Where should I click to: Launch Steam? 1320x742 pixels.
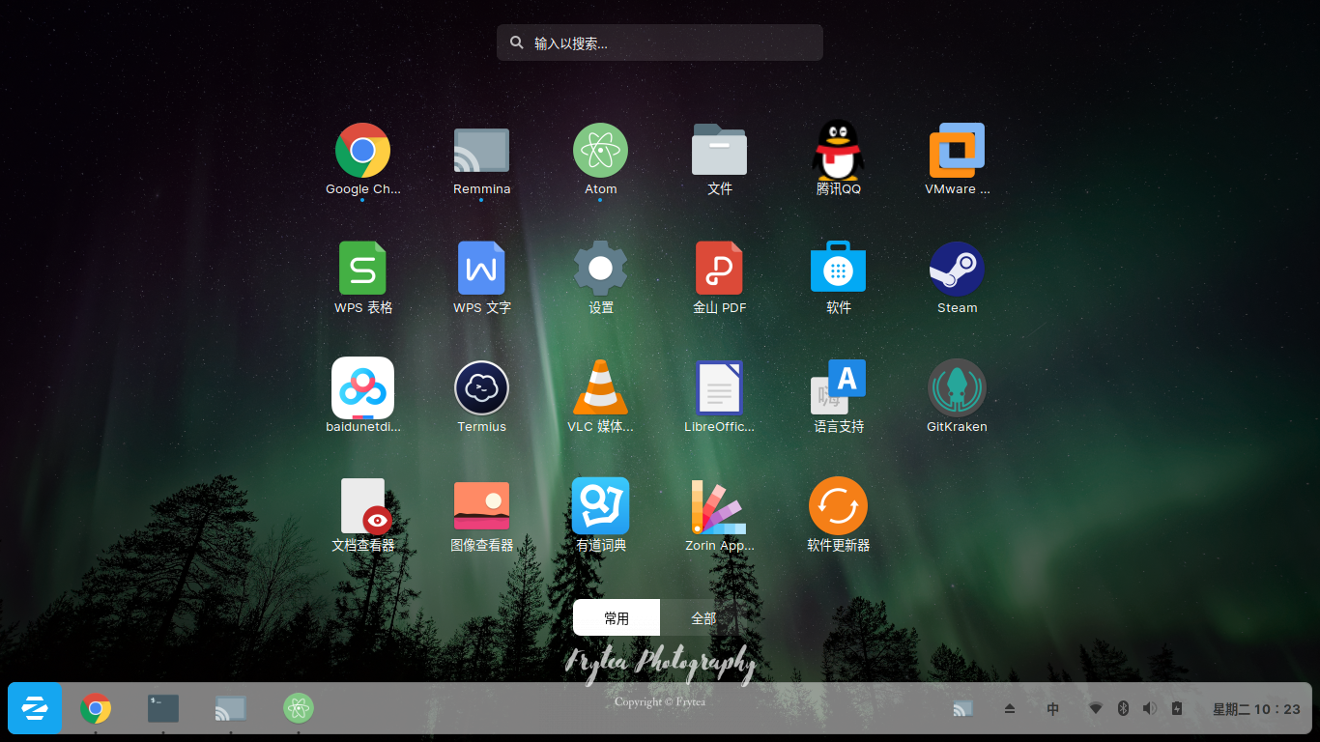click(957, 269)
